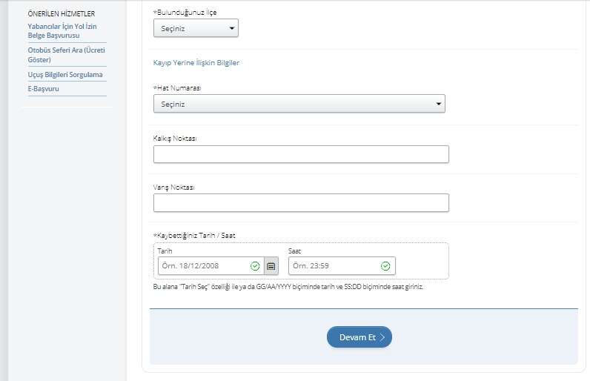590x381 pixels.
Task: Open the calendar date picker icon
Action: 271,265
